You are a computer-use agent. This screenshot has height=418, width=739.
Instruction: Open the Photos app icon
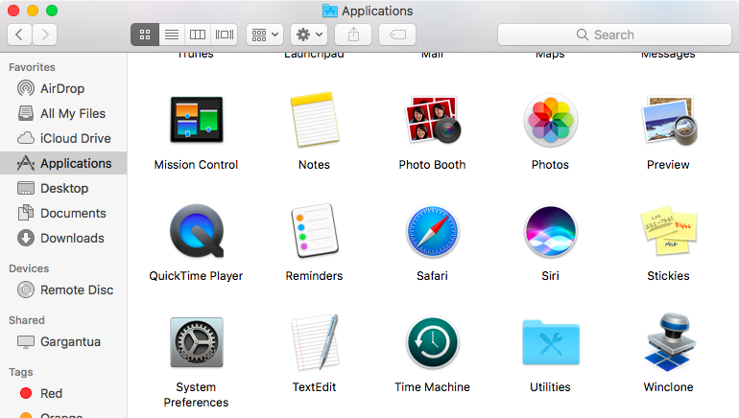coord(551,120)
